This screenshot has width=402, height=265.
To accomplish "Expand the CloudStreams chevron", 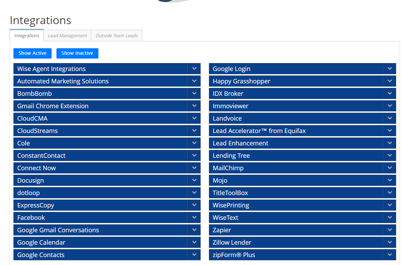I will (x=194, y=131).
